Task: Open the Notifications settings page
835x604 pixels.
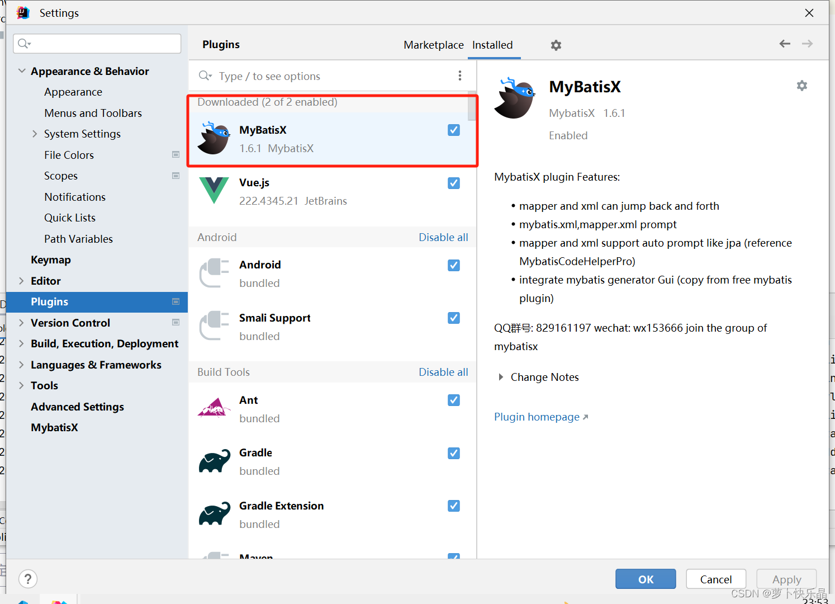Action: click(x=75, y=197)
